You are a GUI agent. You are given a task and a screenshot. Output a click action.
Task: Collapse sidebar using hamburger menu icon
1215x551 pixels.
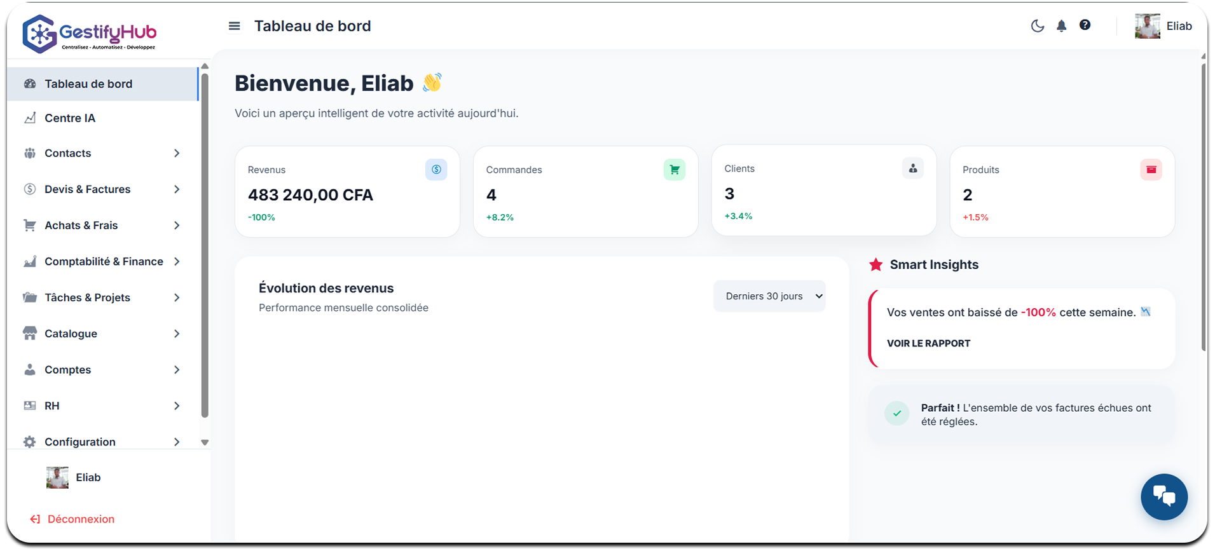click(234, 26)
